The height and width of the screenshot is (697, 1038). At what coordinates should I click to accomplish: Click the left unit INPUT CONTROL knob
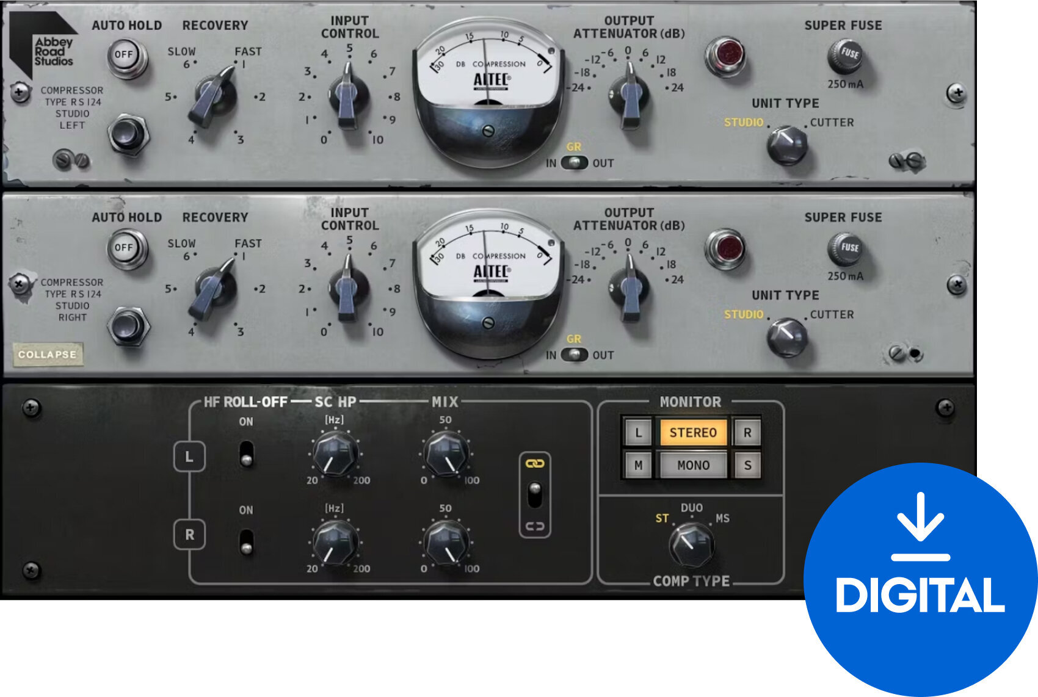(348, 96)
